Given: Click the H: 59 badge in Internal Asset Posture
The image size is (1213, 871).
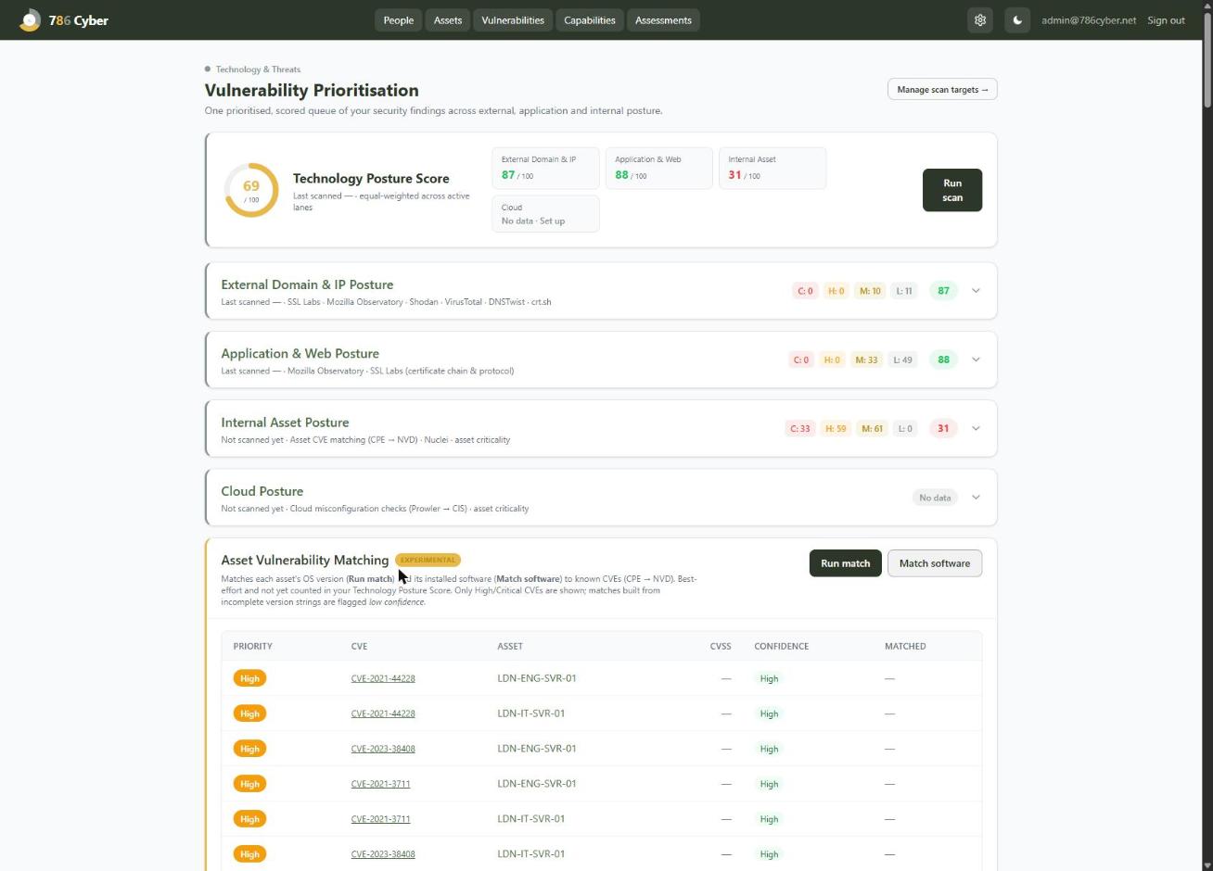Looking at the screenshot, I should click(x=836, y=428).
